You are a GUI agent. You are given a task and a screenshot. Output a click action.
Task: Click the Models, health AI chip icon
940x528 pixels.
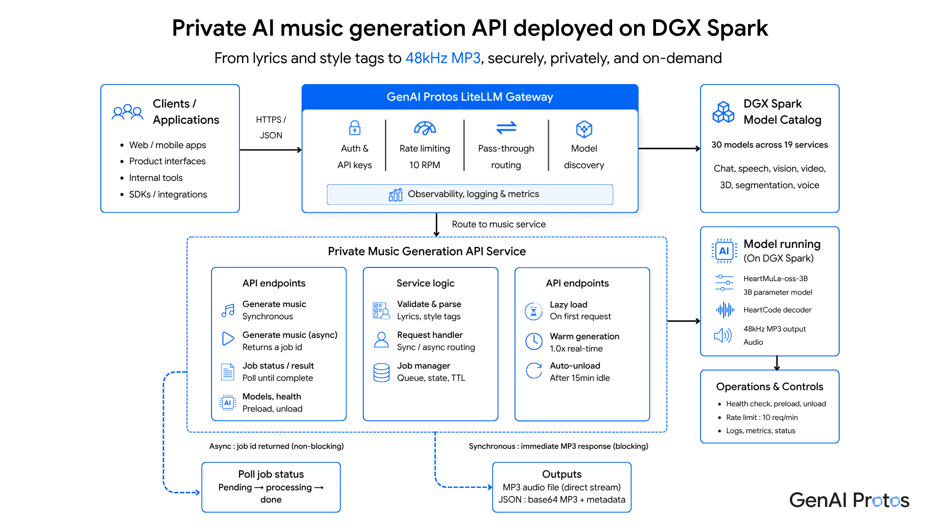click(x=228, y=403)
